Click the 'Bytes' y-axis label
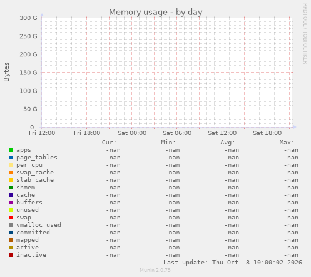 coord(6,72)
